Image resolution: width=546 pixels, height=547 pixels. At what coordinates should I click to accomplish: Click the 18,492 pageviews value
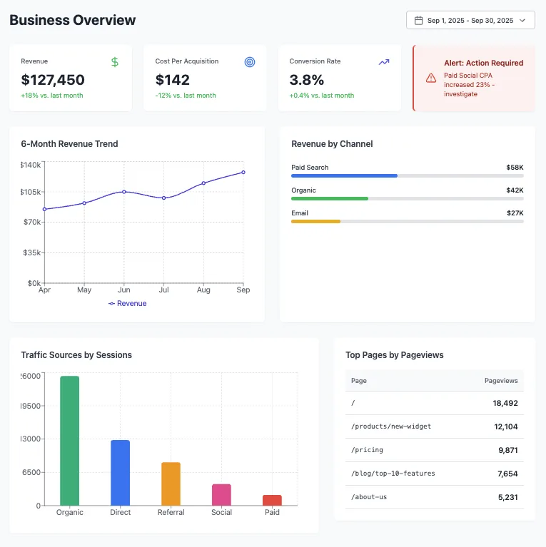[505, 403]
